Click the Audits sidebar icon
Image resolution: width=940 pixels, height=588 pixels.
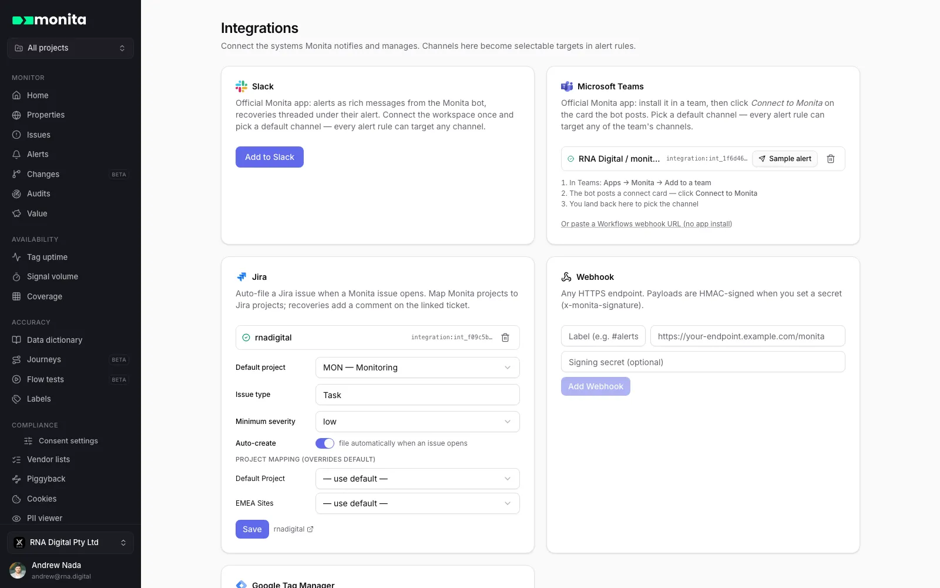click(x=16, y=194)
